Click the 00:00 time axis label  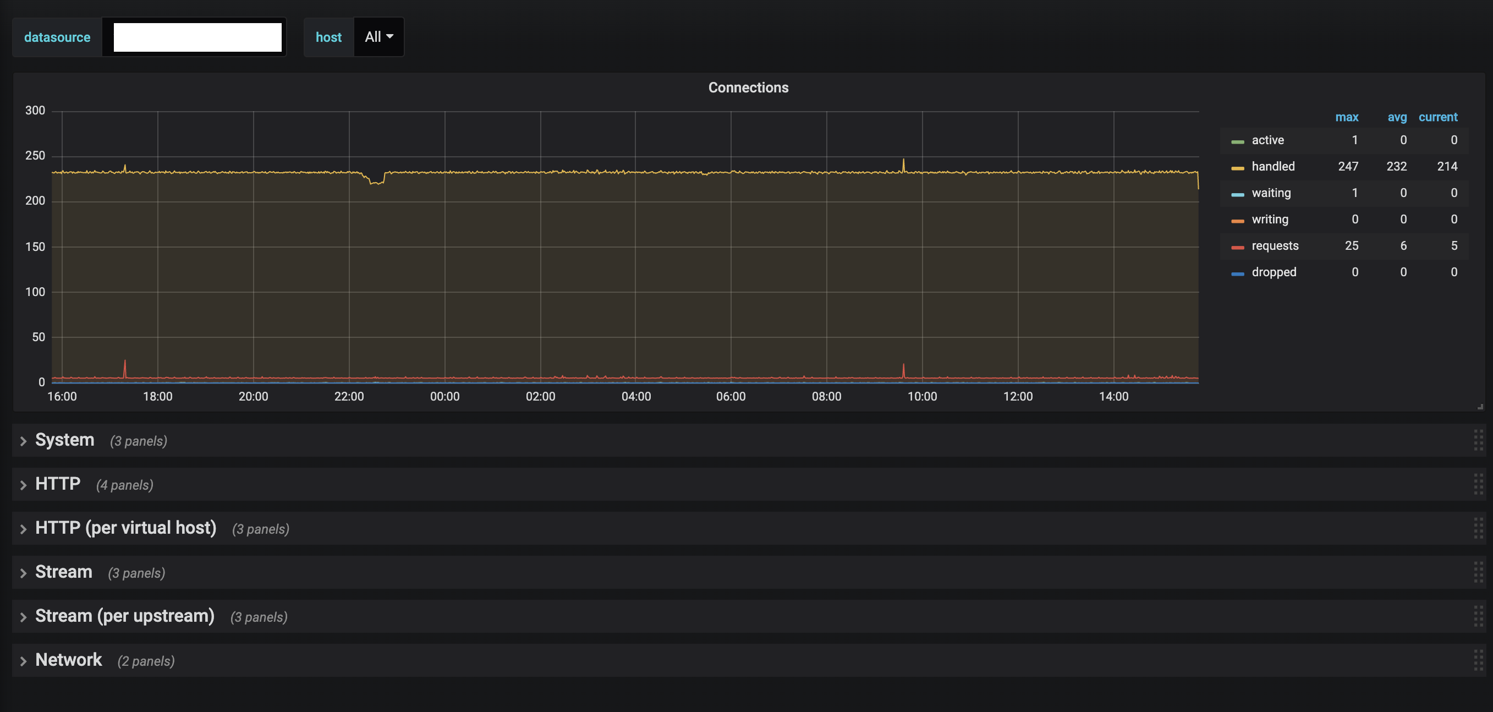click(444, 397)
